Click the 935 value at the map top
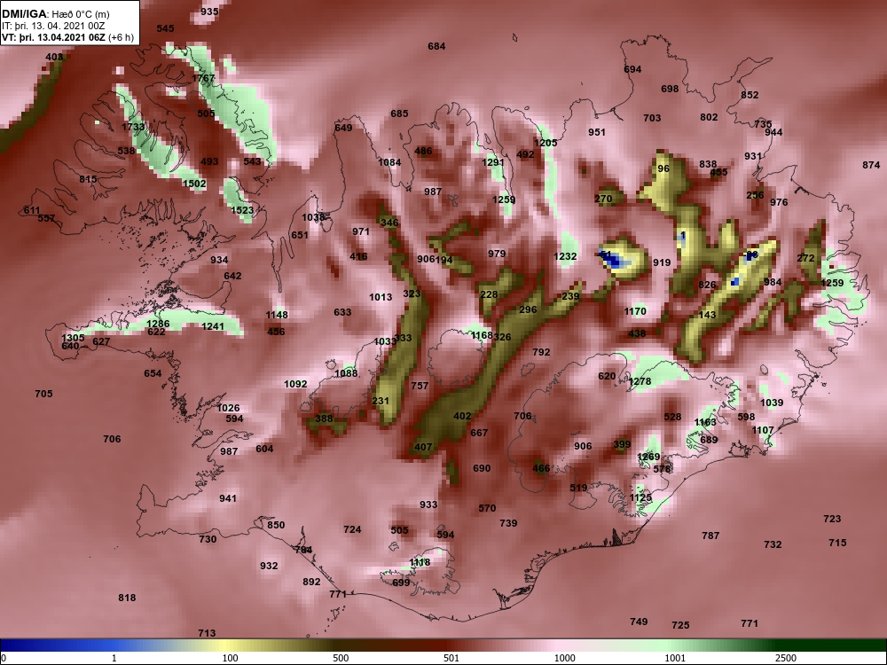 pos(209,12)
